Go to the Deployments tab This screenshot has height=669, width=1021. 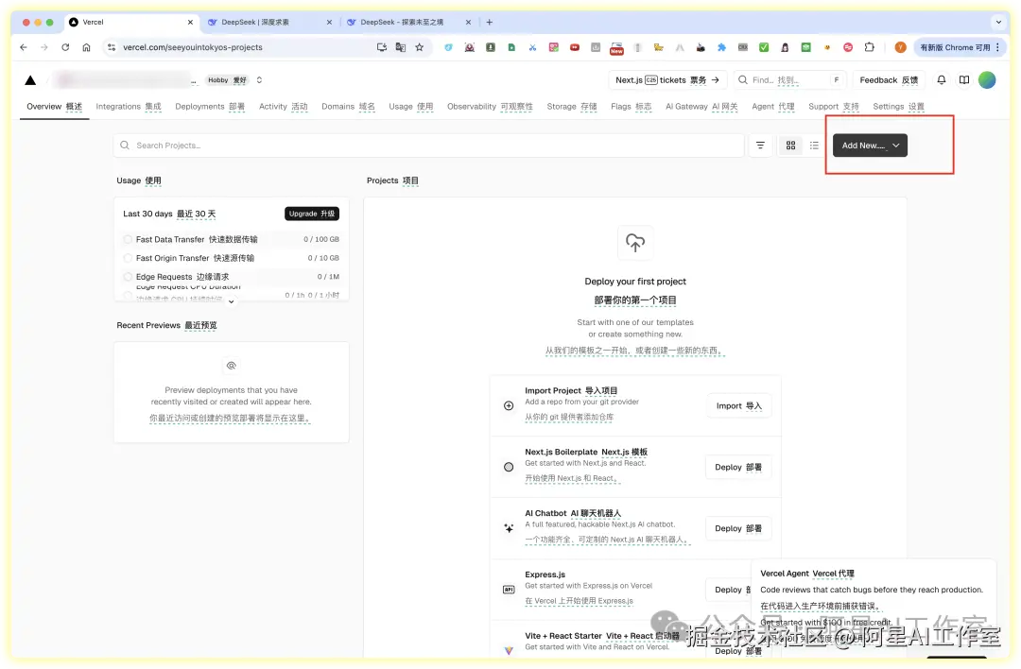click(210, 106)
